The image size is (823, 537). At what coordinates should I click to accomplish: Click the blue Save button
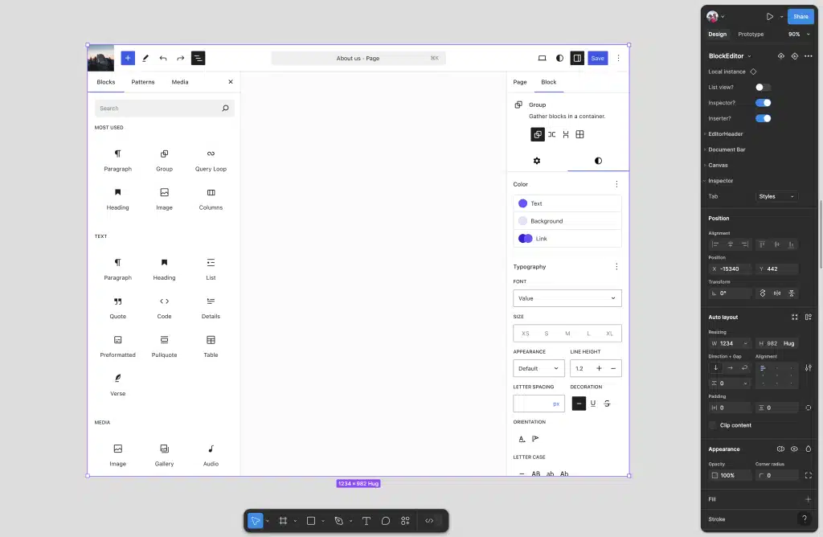pyautogui.click(x=597, y=58)
